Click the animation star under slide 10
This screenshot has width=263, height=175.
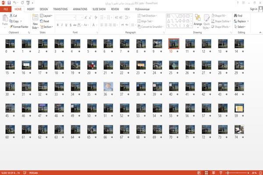coord(178,51)
